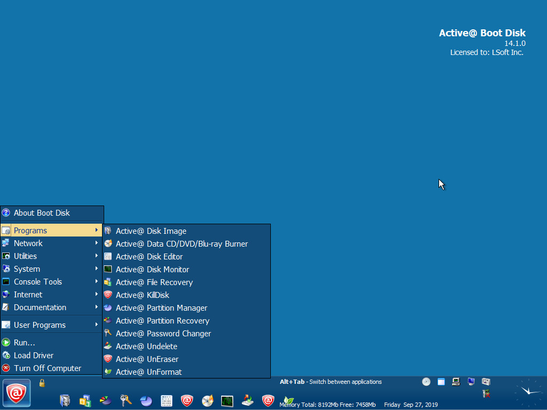The width and height of the screenshot is (547, 410).
Task: Open About Boot Disk from start menu
Action: [52, 212]
